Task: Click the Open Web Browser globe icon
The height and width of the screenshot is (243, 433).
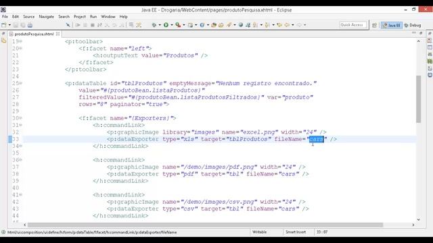Action: 241,25
